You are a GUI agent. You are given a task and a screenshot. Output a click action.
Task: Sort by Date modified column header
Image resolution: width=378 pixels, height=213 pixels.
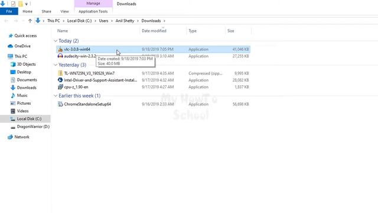point(154,31)
